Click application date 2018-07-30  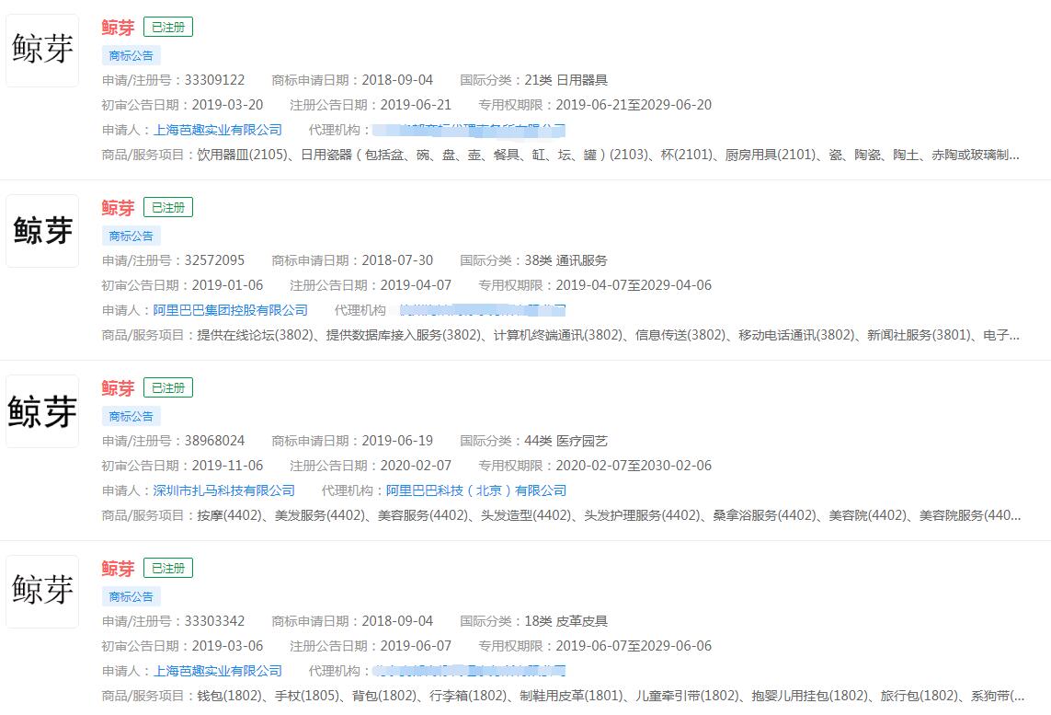(397, 260)
